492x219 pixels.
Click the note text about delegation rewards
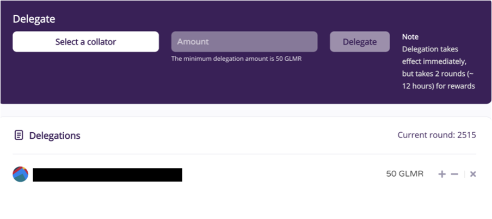[438, 67]
